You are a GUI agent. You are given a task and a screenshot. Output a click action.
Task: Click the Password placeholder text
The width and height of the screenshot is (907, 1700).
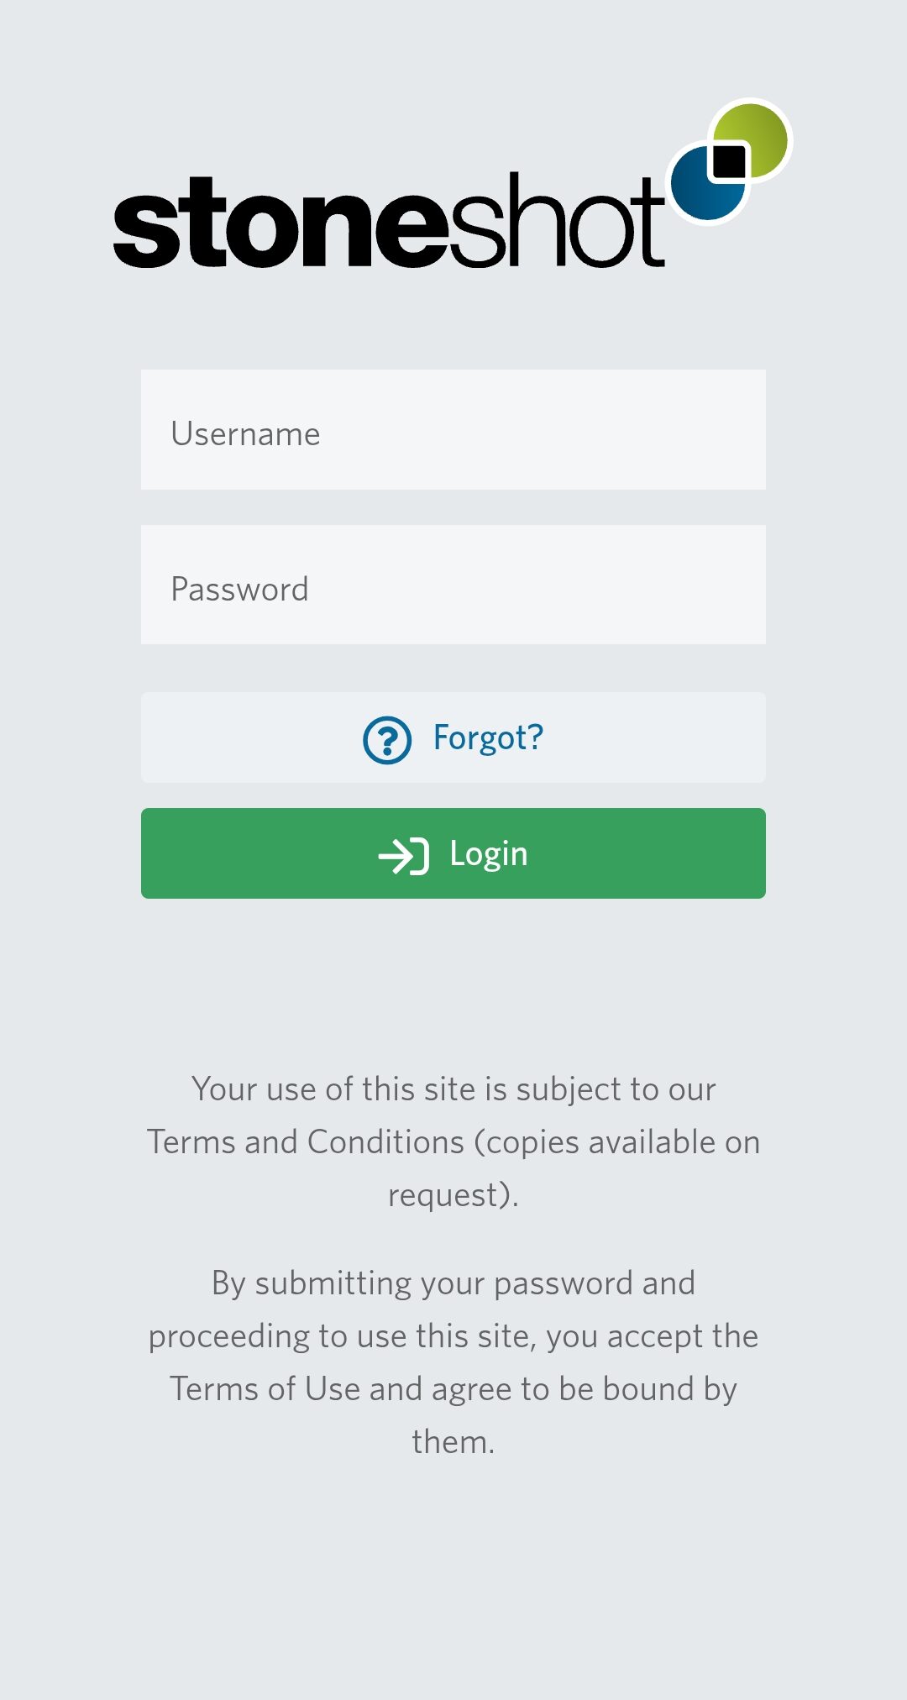tap(239, 590)
